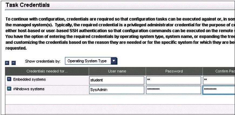235x115 pixels.
Task: Click Confirm Password field for Windows systems
Action: [219, 90]
